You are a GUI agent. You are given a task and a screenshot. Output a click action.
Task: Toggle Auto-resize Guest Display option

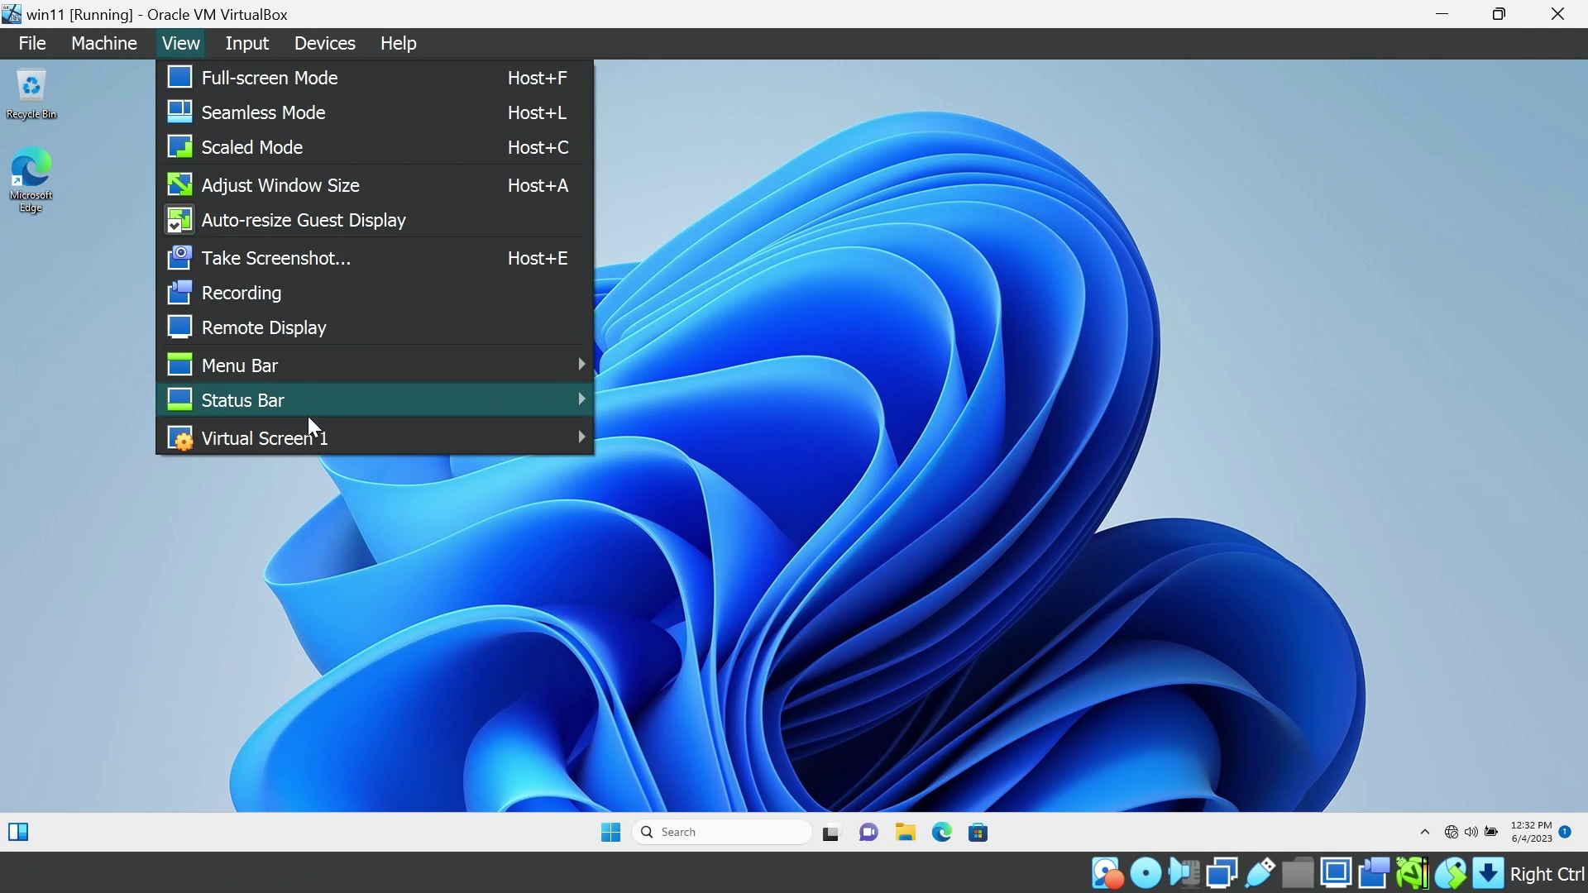304,220
